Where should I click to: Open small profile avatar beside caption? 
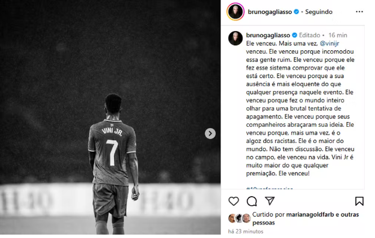pyautogui.click(x=235, y=38)
